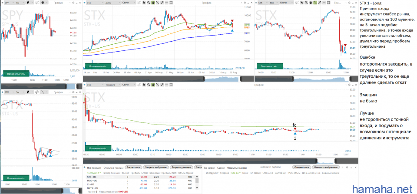The width and height of the screenshot is (417, 194).
Task: Select the pointer tool in STX 1-minute chart
Action: 144,85
